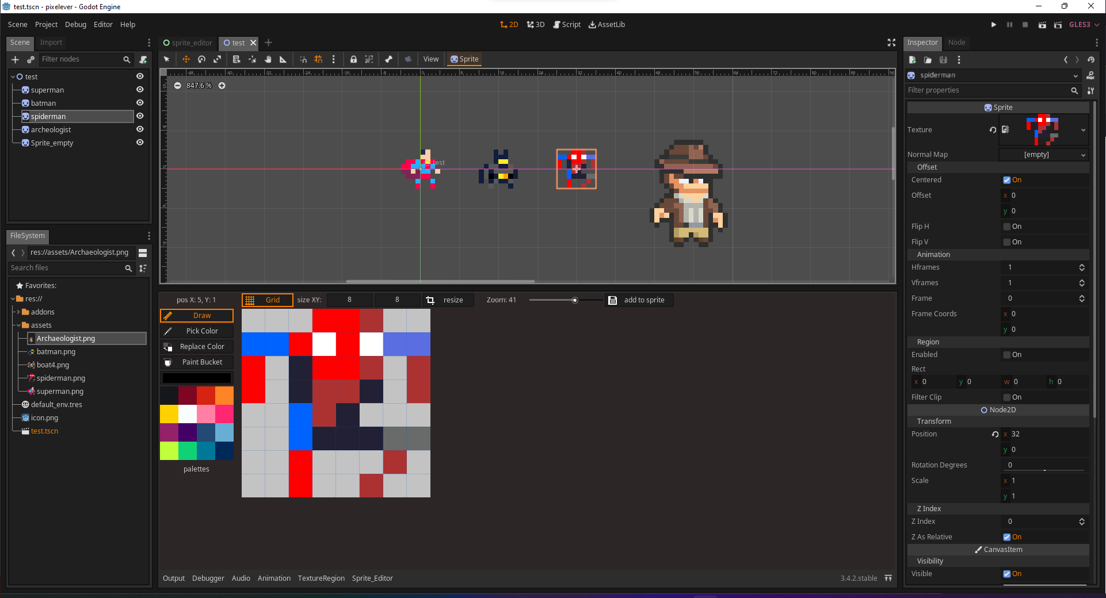1106x598 pixels.
Task: Toggle grid snap icon in viewport toolbar
Action: click(318, 59)
